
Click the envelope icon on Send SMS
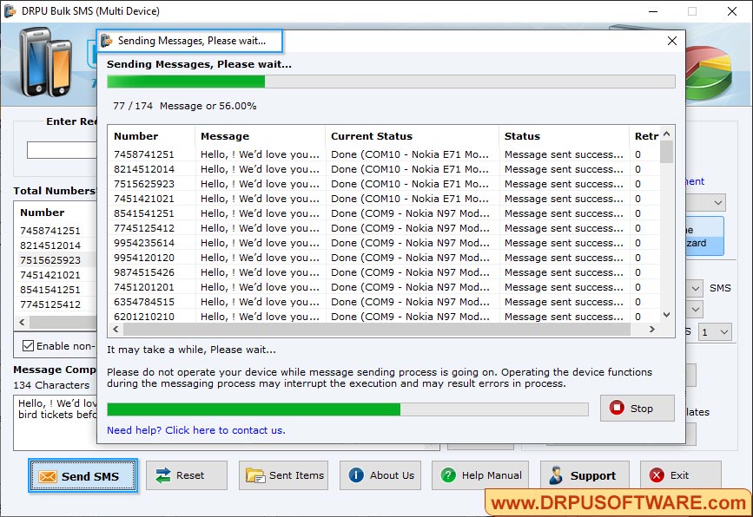coord(48,476)
